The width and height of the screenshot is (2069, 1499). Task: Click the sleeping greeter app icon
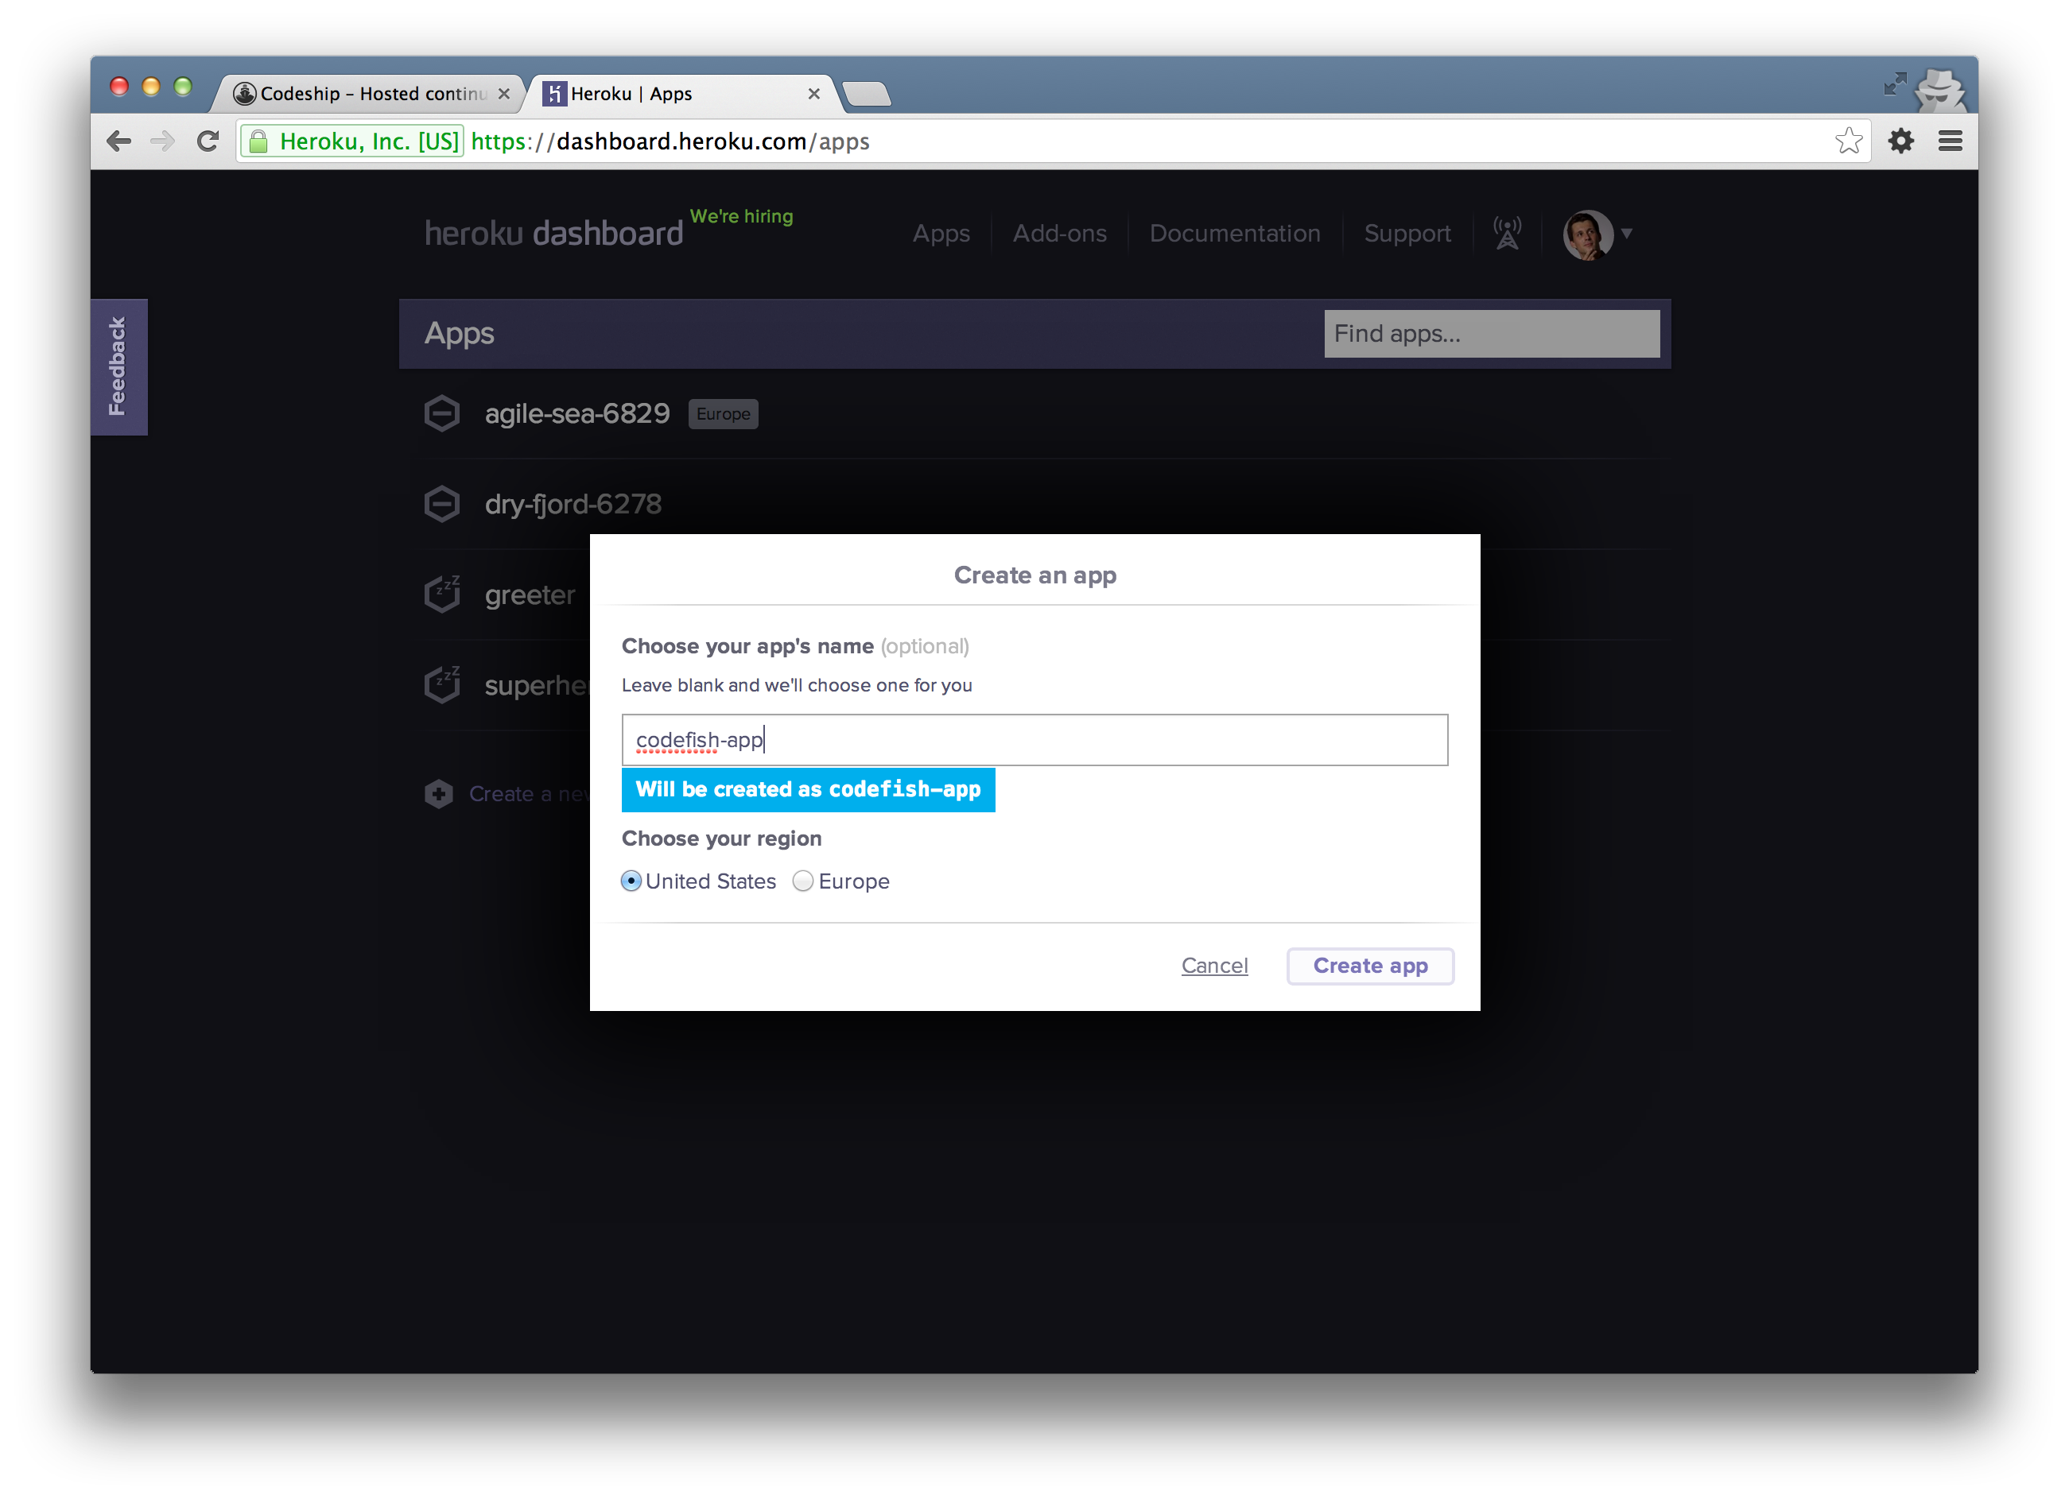click(442, 595)
